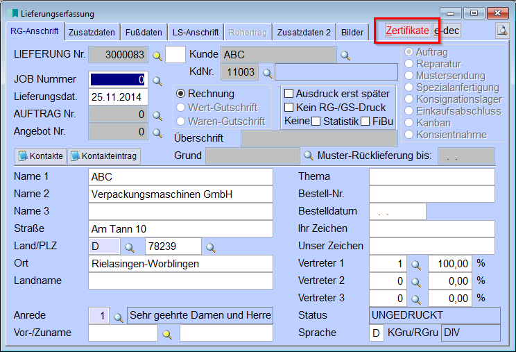
Task: Click the Kontakteintrag button
Action: point(104,156)
